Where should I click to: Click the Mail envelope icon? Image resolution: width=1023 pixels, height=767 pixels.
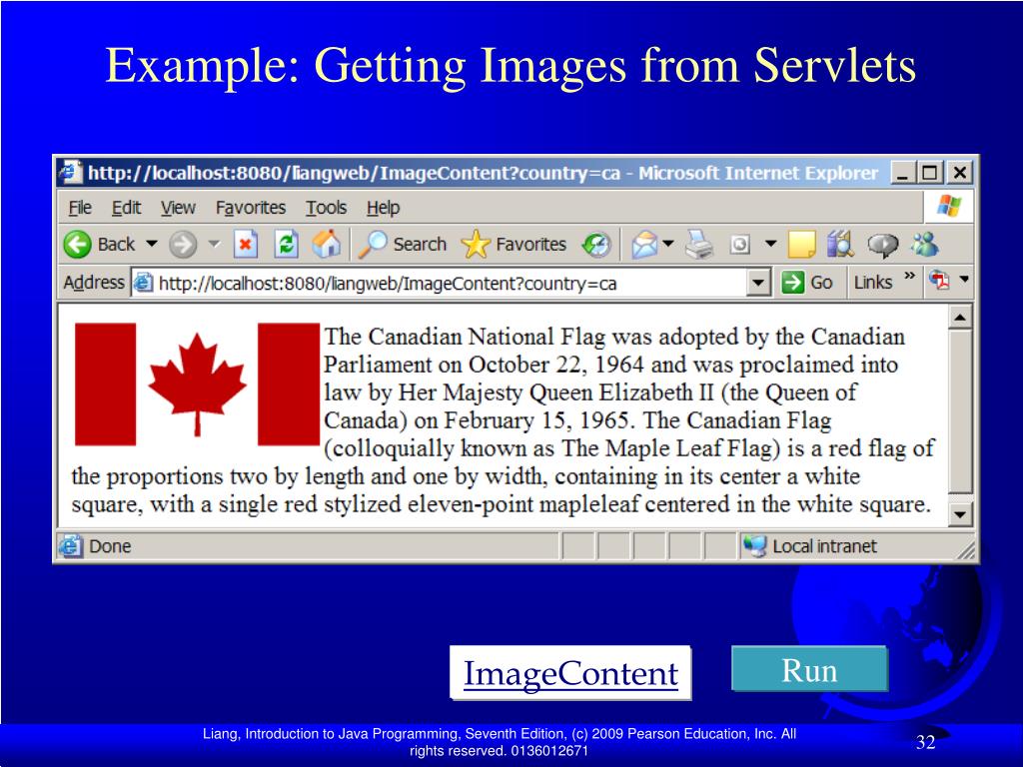[x=644, y=245]
